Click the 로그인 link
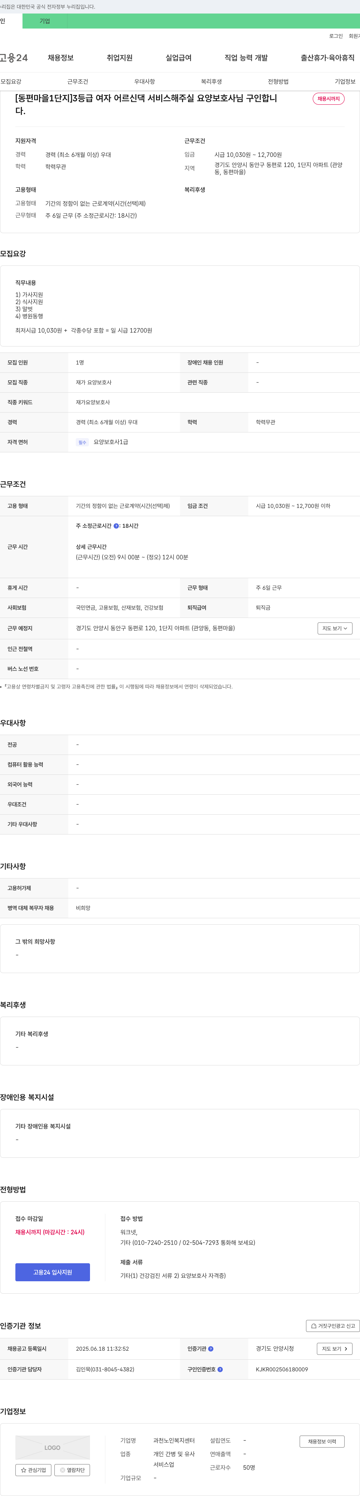 [x=336, y=36]
